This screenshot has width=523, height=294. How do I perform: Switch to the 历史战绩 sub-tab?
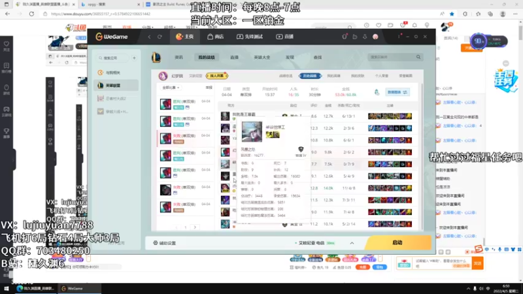pyautogui.click(x=310, y=76)
